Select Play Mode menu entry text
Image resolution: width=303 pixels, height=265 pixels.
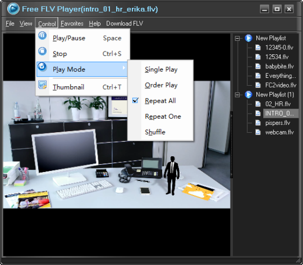pos(69,69)
